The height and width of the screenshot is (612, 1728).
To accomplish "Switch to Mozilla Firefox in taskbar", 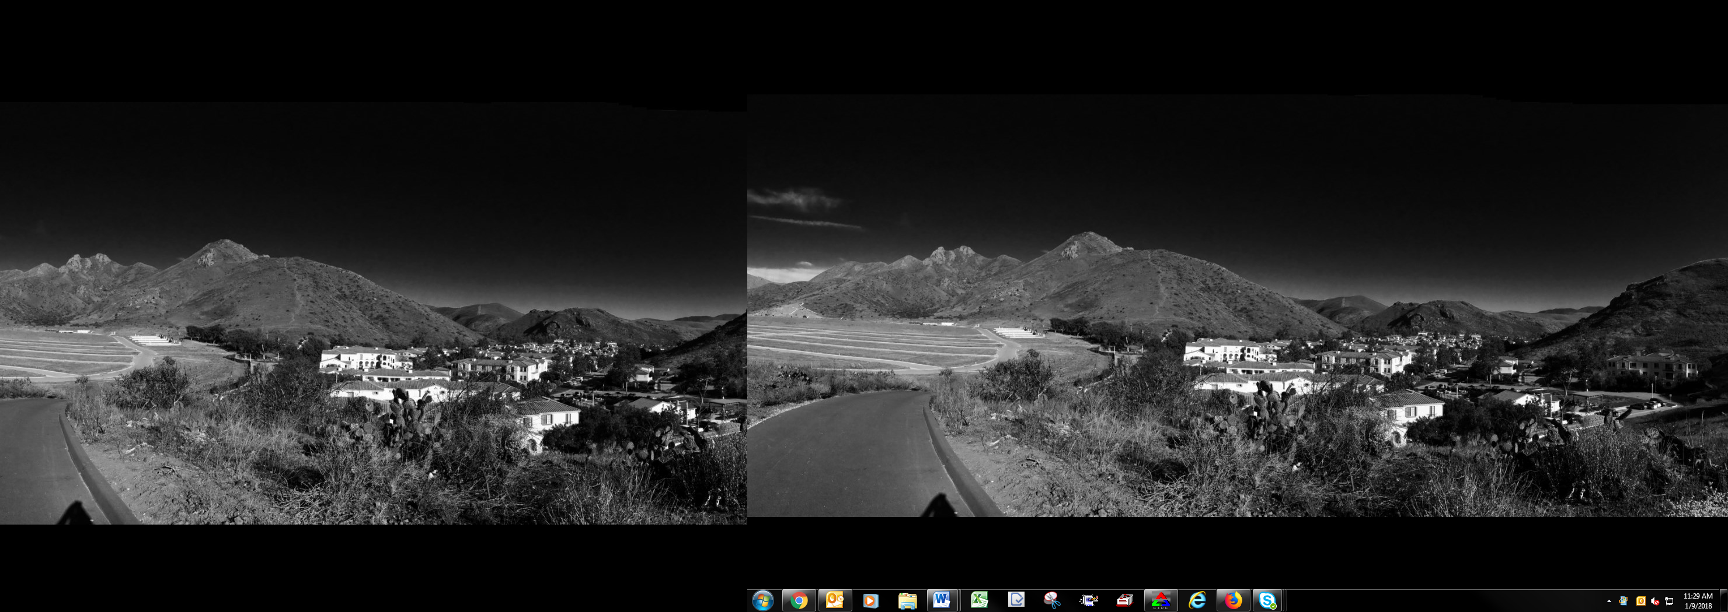I will [1233, 600].
